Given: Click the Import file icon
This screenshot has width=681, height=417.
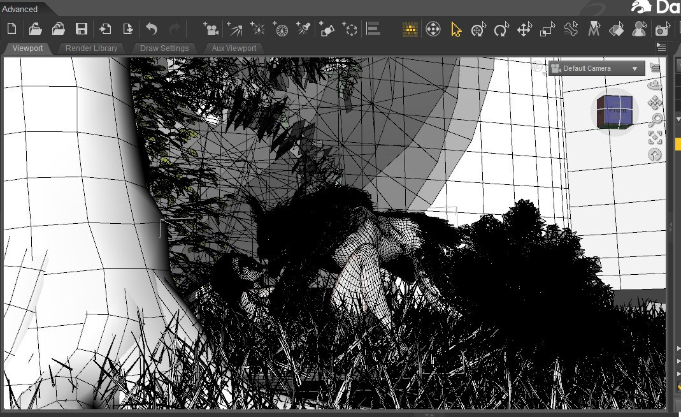Looking at the screenshot, I should click(104, 29).
